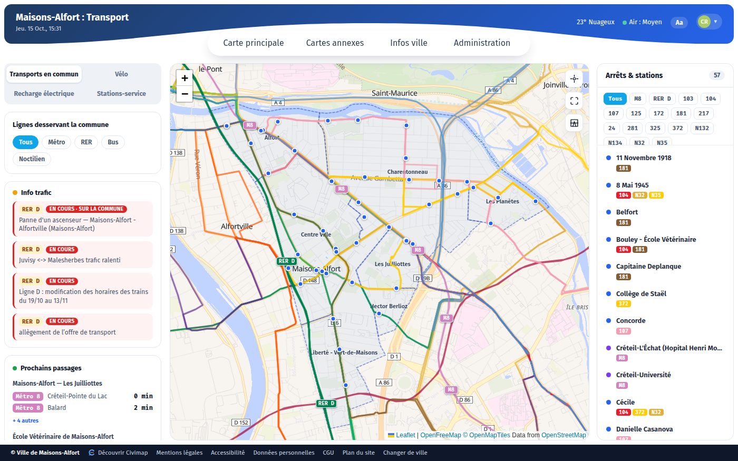The height and width of the screenshot is (461, 738).
Task: Open 'Panne d'un ascenseur' traffic alert
Action: click(83, 219)
